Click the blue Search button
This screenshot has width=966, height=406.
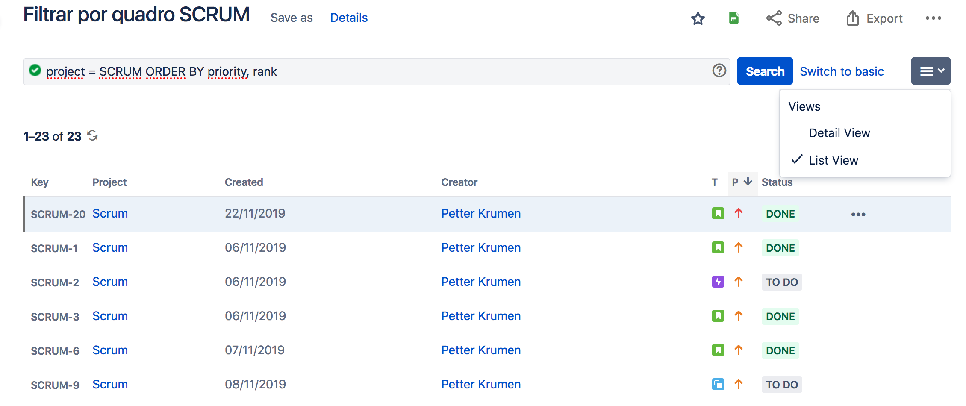(x=765, y=71)
